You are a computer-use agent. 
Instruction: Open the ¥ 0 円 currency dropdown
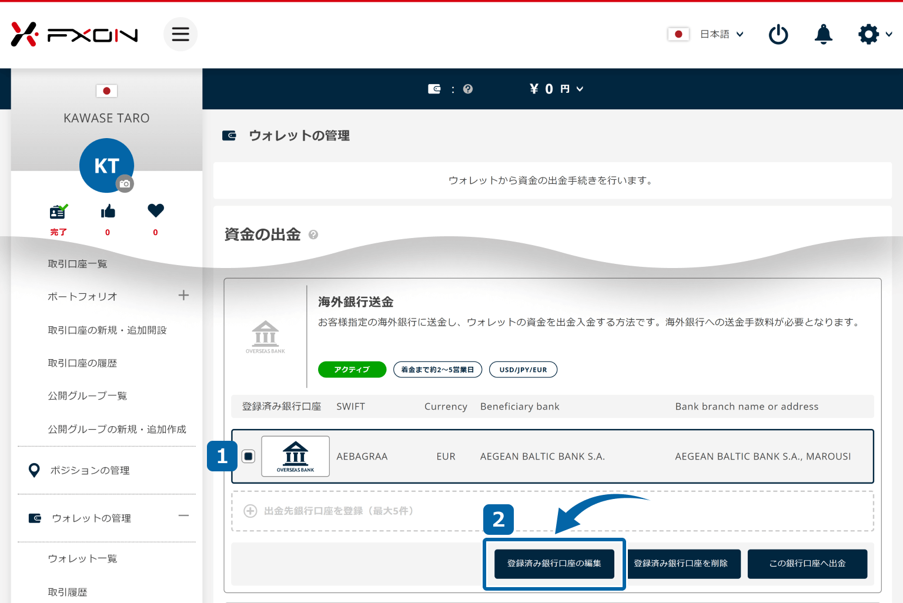tap(556, 89)
